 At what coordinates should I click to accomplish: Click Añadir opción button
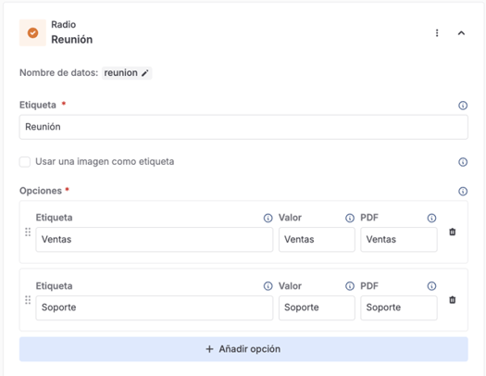[x=243, y=349]
